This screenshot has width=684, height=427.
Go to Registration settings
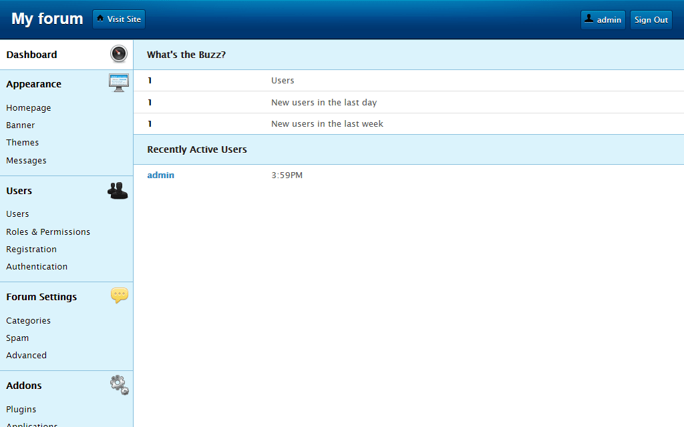pos(31,250)
